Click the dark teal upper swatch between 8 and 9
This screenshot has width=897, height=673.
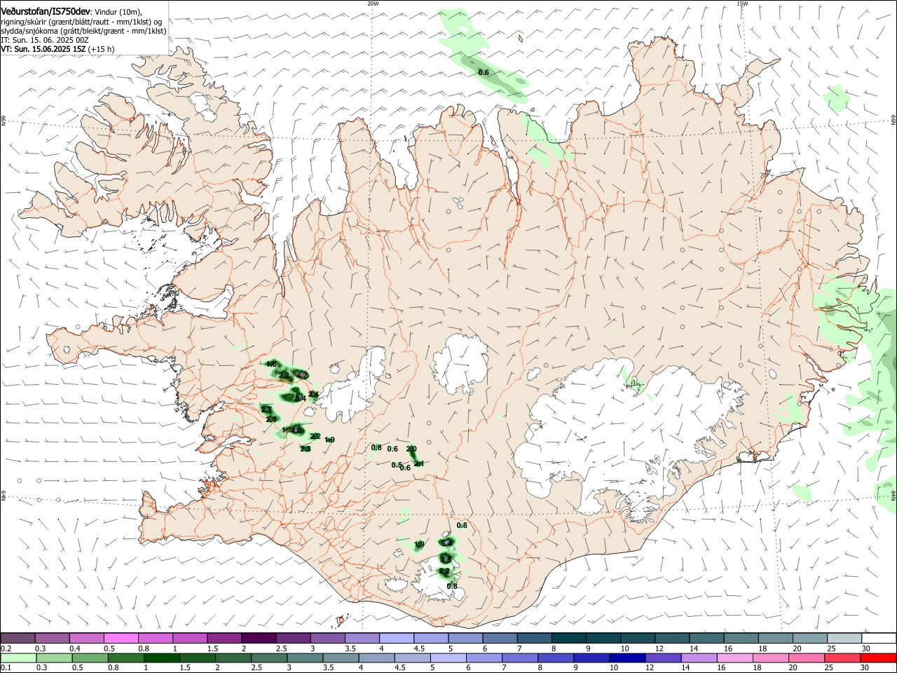tap(568, 638)
